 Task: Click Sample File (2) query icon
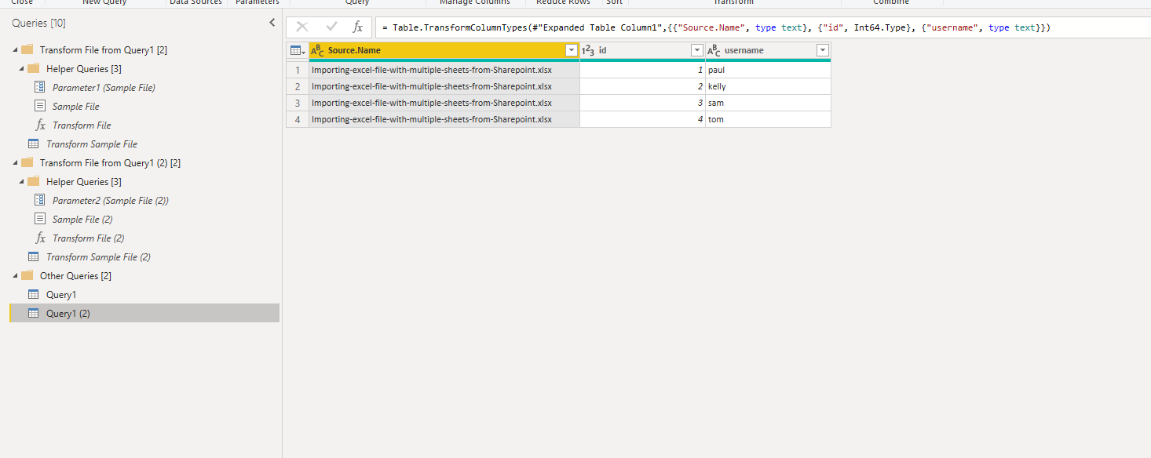(x=40, y=219)
